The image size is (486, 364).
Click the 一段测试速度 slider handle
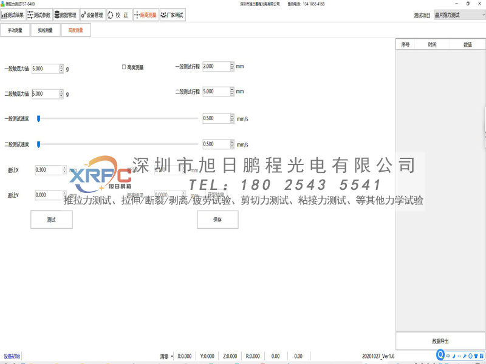pos(38,118)
